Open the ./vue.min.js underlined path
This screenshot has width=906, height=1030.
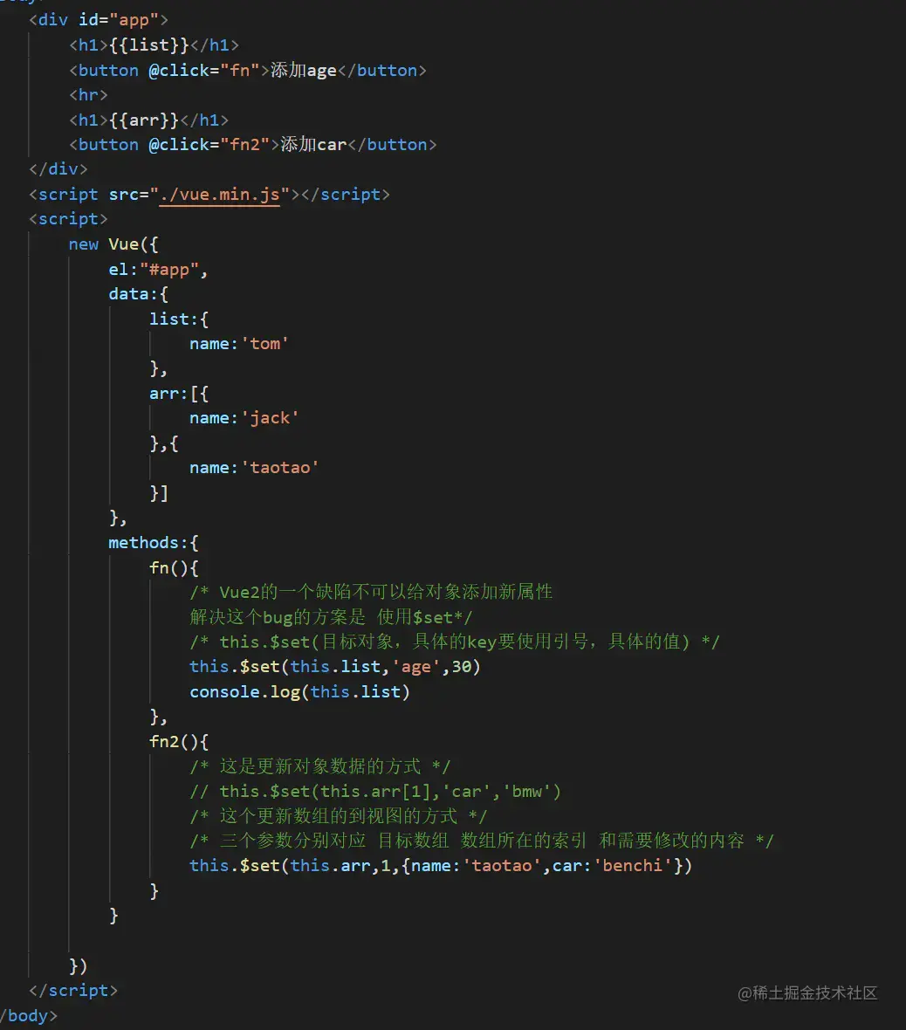pos(219,196)
